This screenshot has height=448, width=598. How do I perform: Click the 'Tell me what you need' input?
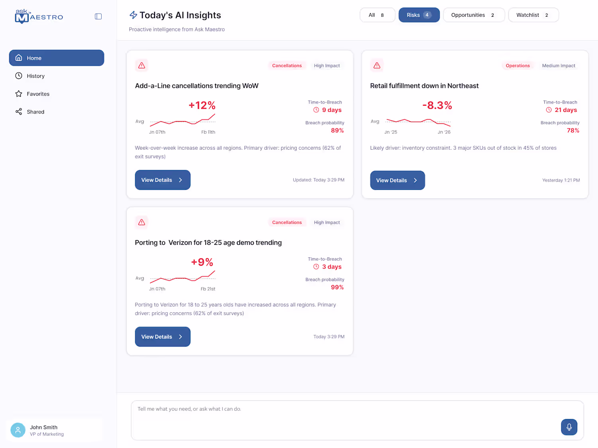357,420
